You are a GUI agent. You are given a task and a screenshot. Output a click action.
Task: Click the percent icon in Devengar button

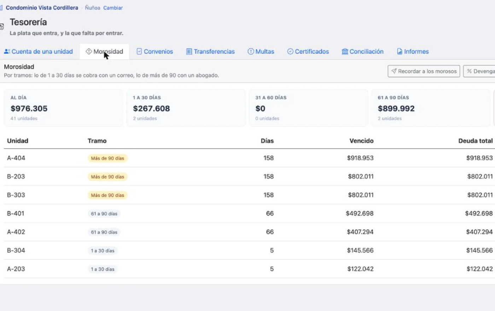[470, 71]
